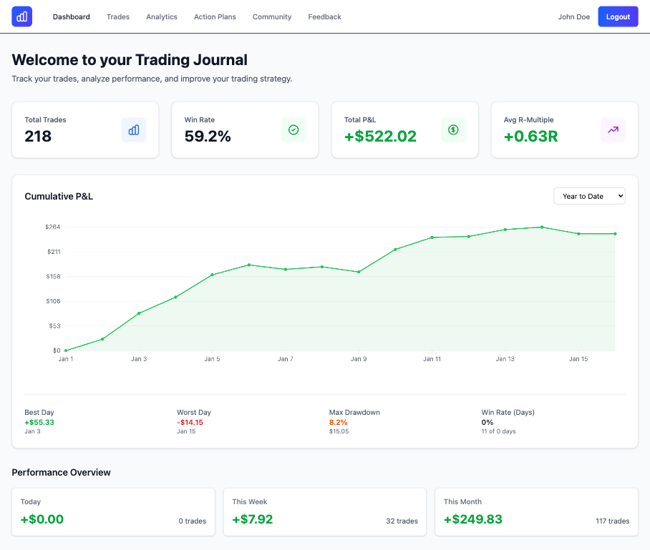Open the Year to Date dropdown
This screenshot has width=650, height=550.
click(x=589, y=195)
